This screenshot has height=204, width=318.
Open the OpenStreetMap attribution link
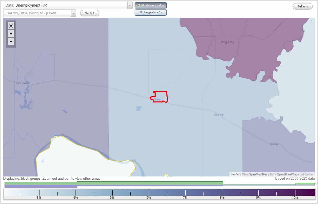coord(287,174)
